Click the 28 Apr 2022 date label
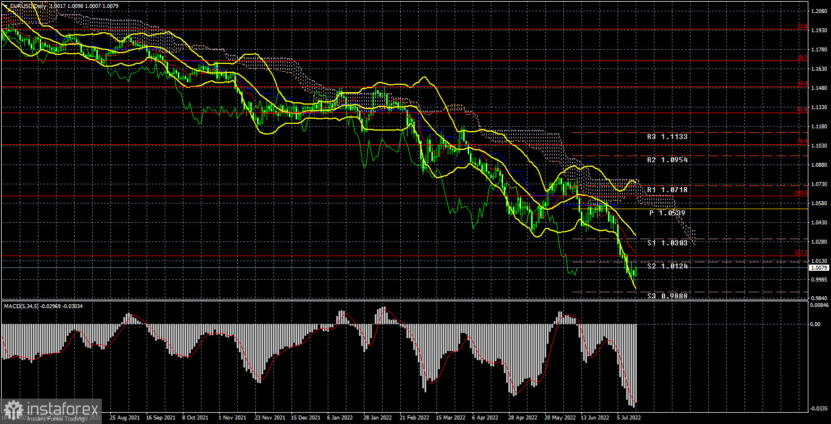 (x=523, y=418)
